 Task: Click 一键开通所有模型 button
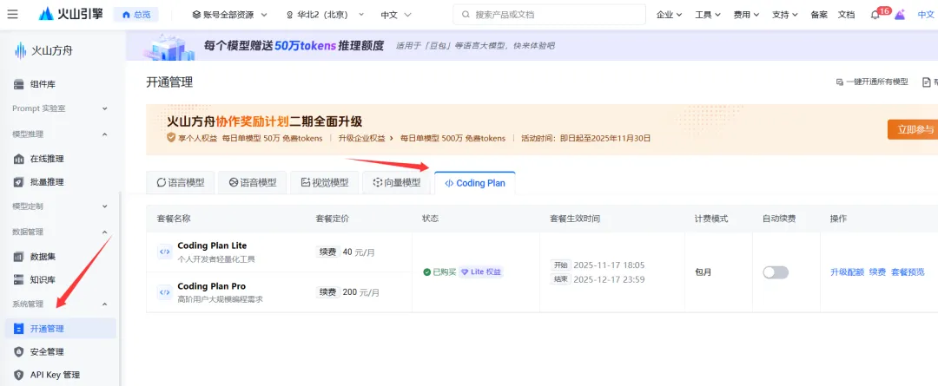tap(872, 82)
